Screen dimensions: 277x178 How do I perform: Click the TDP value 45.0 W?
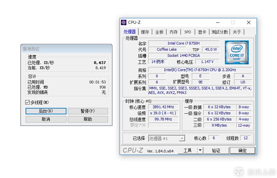tap(211, 49)
